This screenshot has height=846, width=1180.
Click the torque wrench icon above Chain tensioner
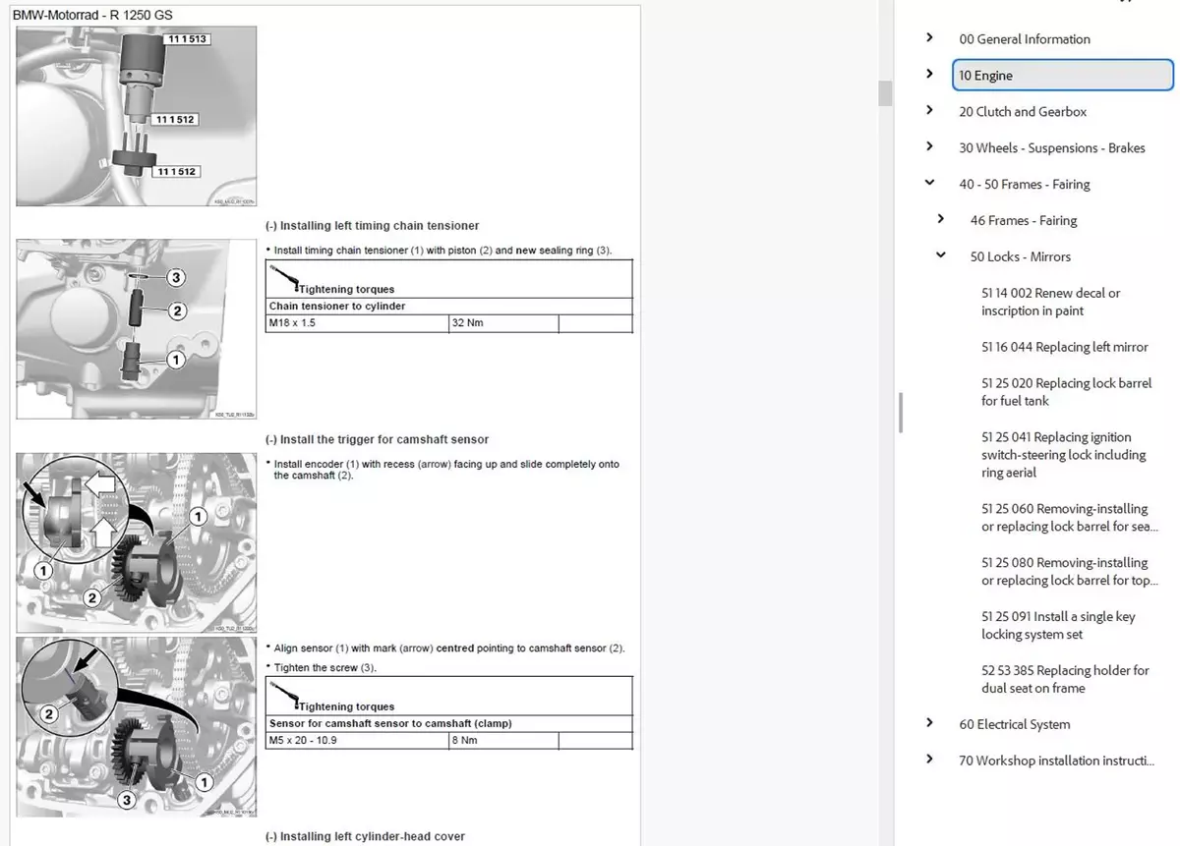tap(285, 280)
